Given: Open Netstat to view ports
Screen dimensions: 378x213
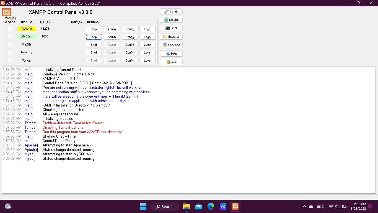Looking at the screenshot, I should click(x=171, y=19).
